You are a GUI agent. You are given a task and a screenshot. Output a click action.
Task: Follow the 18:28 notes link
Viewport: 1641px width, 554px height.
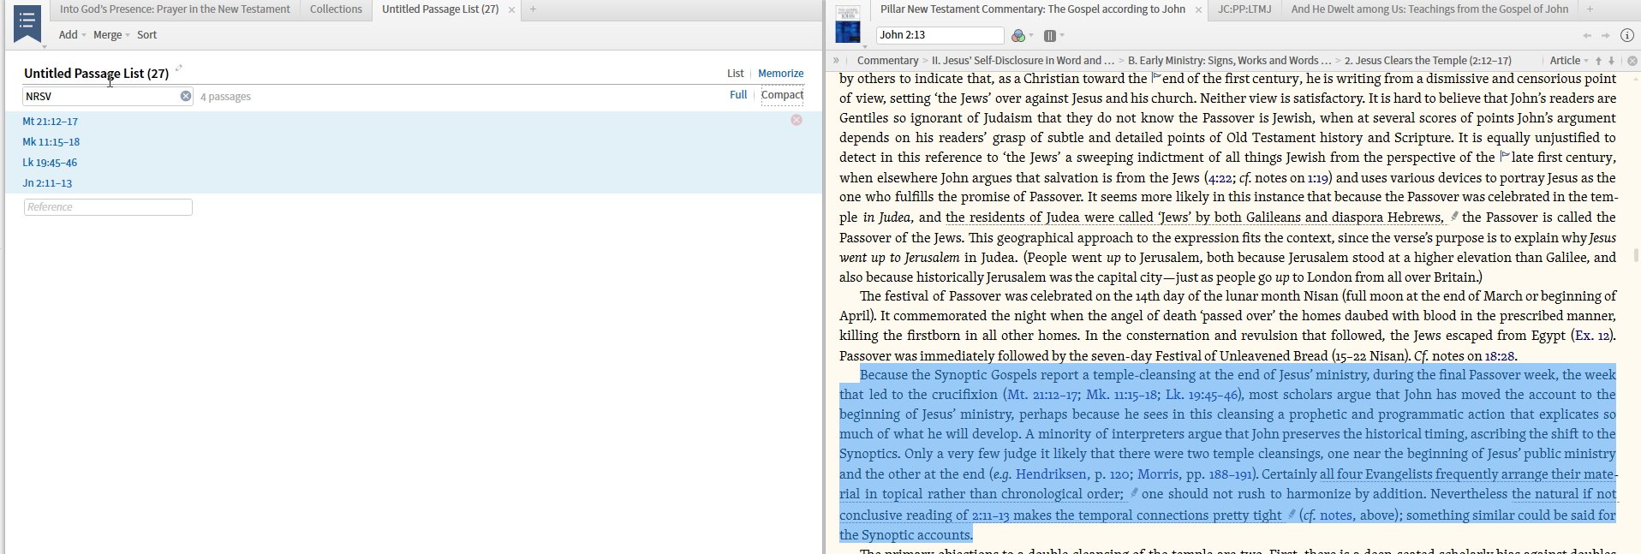tap(1499, 355)
